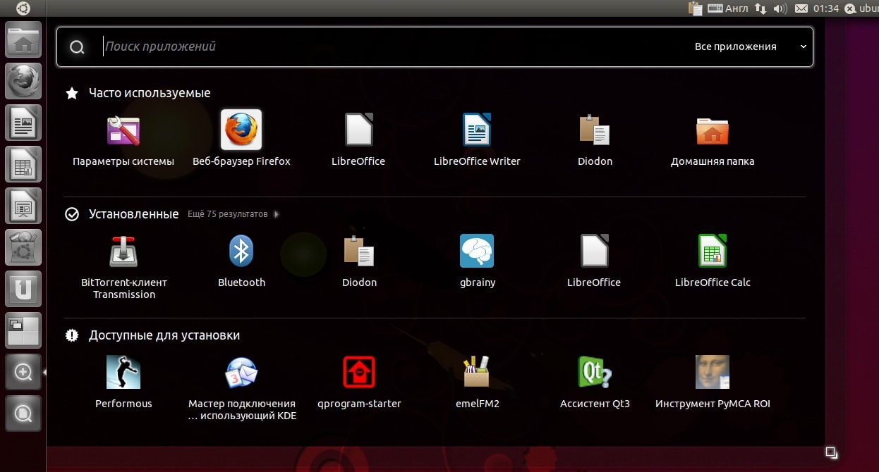The height and width of the screenshot is (472, 879).
Task: Expand Ещё 75 результатов
Action: pyautogui.click(x=233, y=214)
